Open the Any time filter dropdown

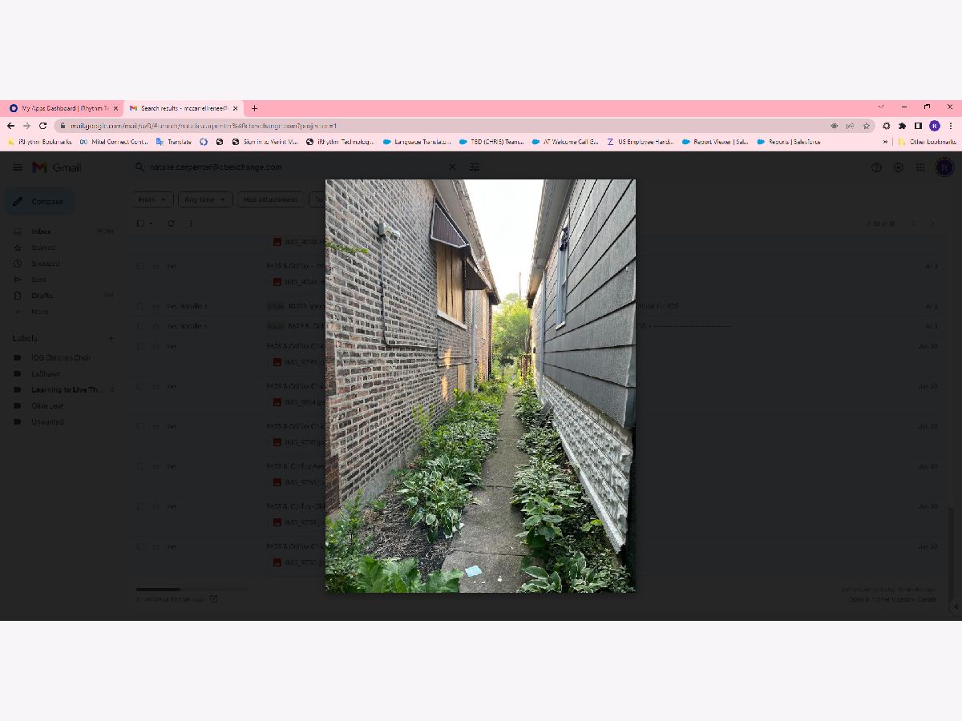(x=204, y=199)
